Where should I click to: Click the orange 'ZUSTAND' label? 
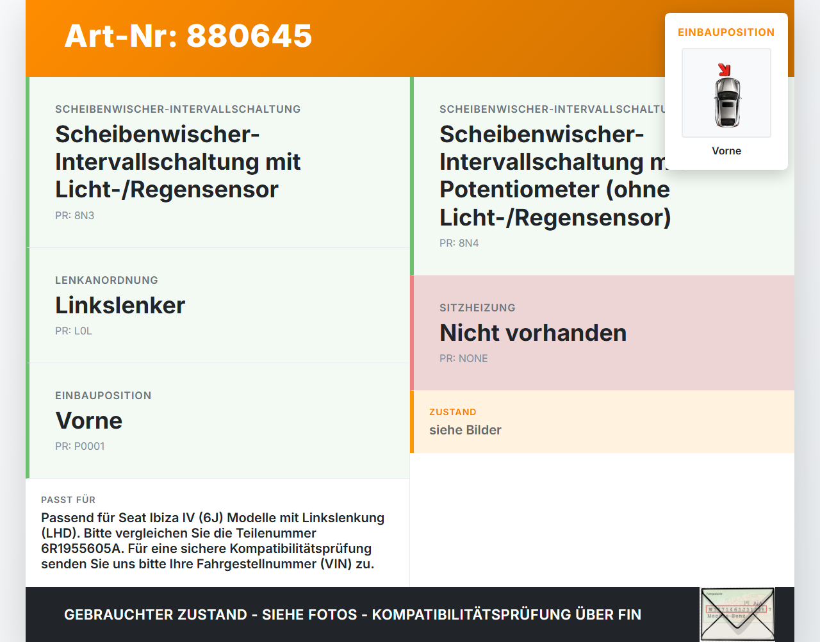click(453, 412)
